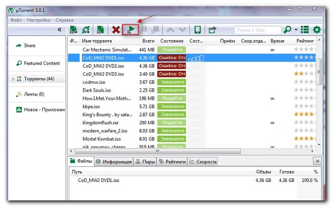Screen dimensions: 332x207
Task: Open the Справка menu
Action: (x=65, y=20)
